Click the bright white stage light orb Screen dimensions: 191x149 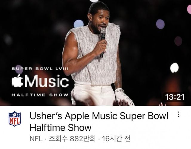174,68
